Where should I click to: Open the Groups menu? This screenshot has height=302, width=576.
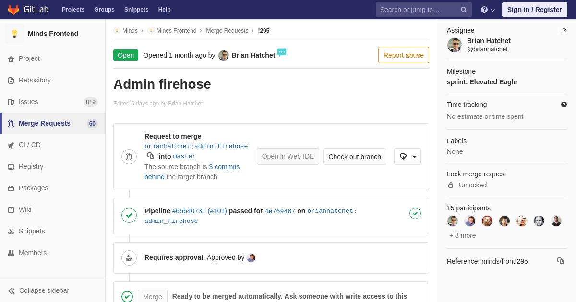[x=104, y=10]
